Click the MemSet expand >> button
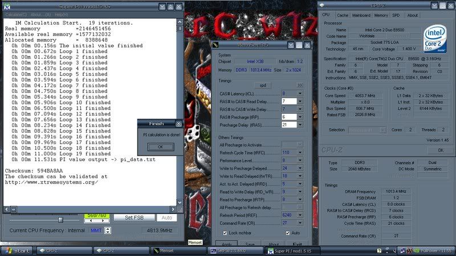Viewport: 456px width, 256px height. point(300,85)
